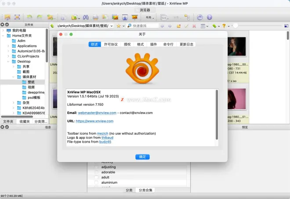This screenshot has width=290, height=199.
Task: Click the filter funnel icon
Action: [x=224, y=26]
